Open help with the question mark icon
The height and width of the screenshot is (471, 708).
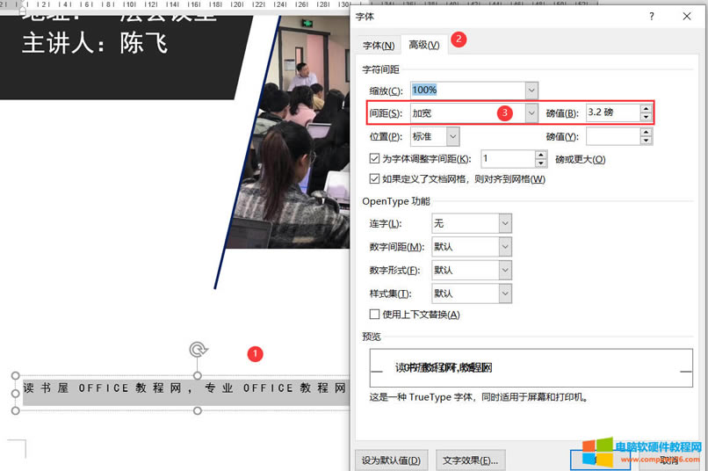(651, 17)
